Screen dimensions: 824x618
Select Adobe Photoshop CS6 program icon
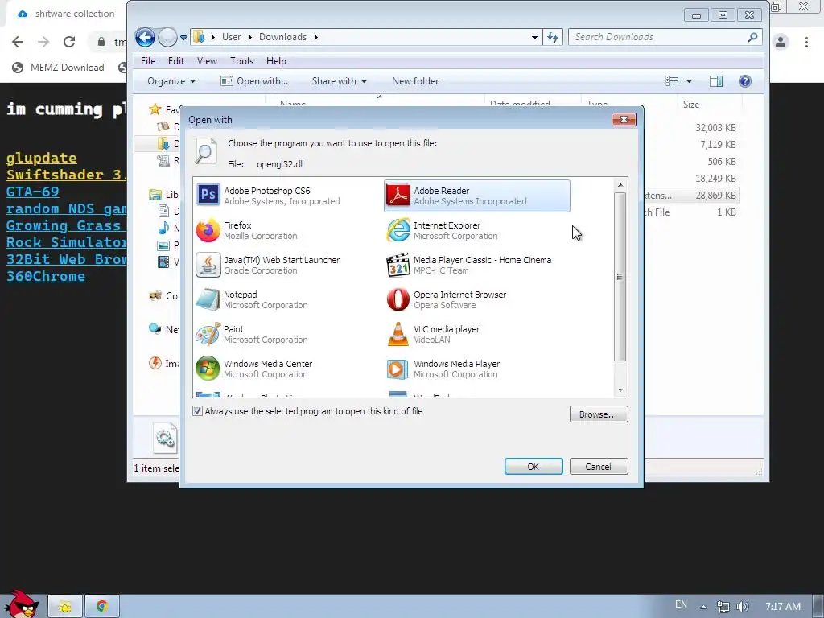pyautogui.click(x=208, y=196)
